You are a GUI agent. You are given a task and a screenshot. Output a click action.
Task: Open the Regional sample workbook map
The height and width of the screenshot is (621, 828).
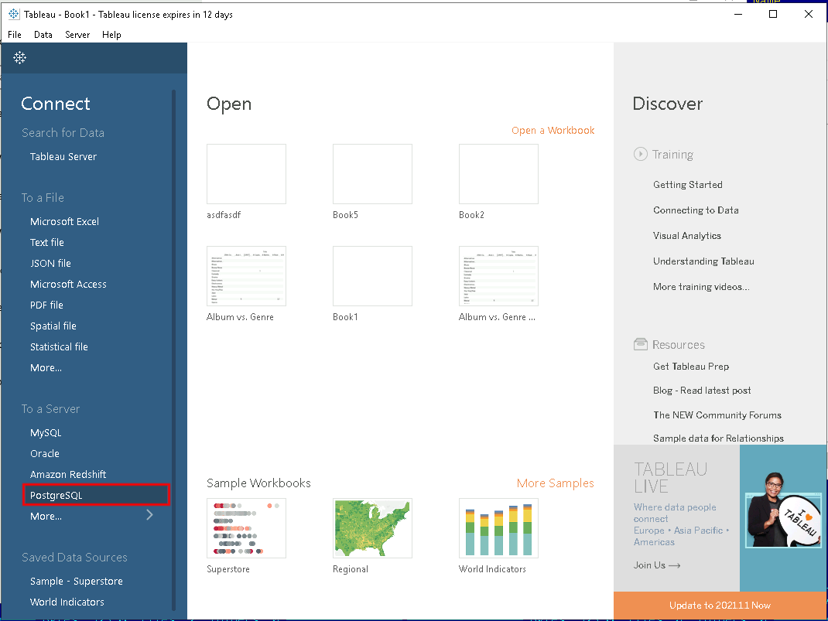372,528
